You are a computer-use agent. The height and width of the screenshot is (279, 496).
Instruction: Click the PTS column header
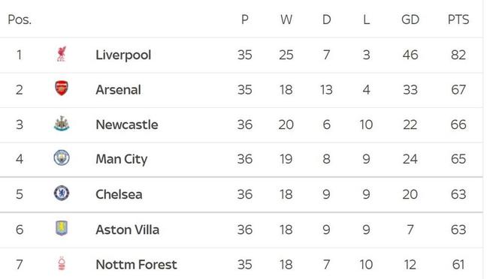[458, 19]
